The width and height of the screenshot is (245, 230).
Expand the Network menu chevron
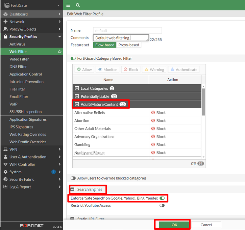59,22
